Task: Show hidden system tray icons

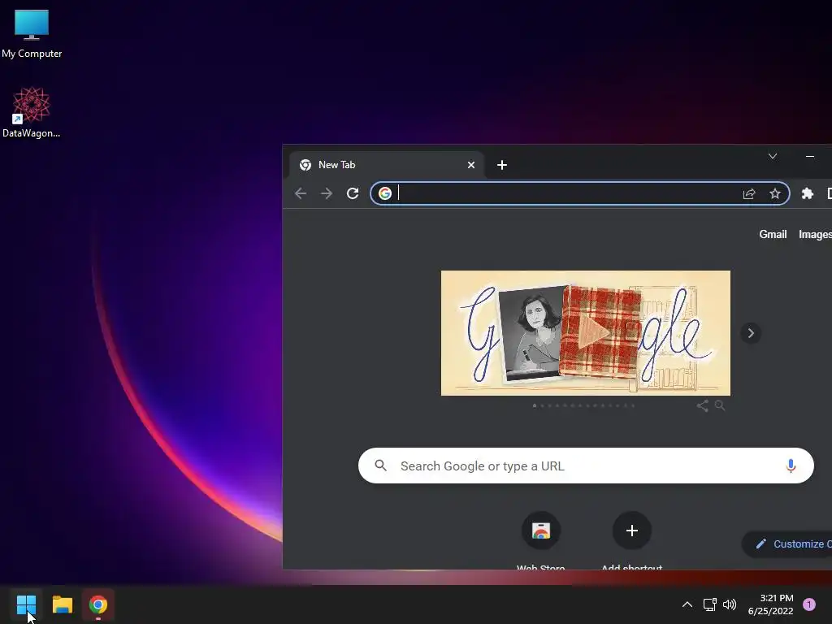Action: [687, 604]
